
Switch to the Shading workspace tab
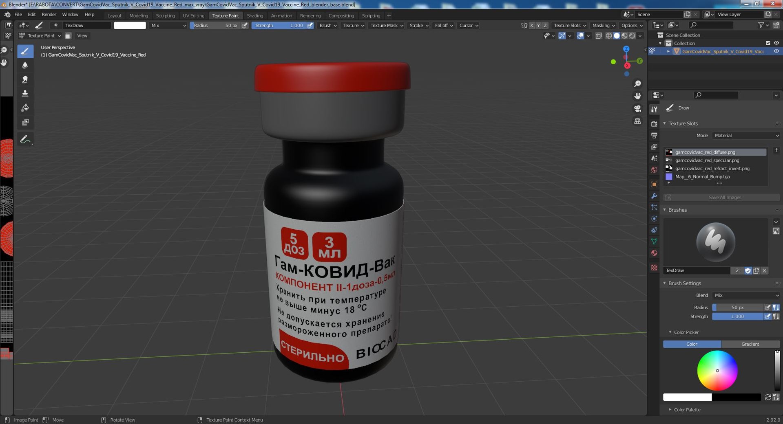(255, 15)
